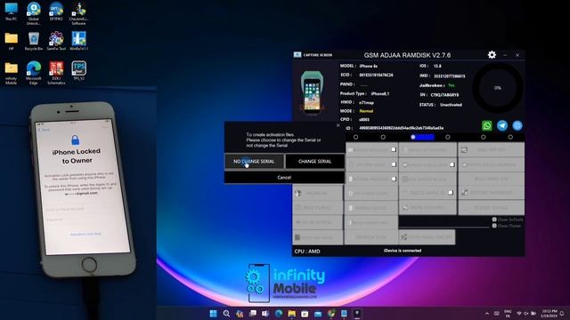Image resolution: width=570 pixels, height=320 pixels.
Task: Open Microsoft Edge desktop shortcut
Action: 34,73
